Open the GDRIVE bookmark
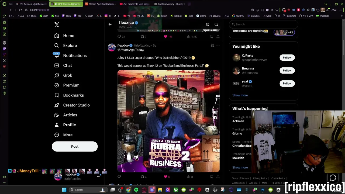 [x=238, y=16]
